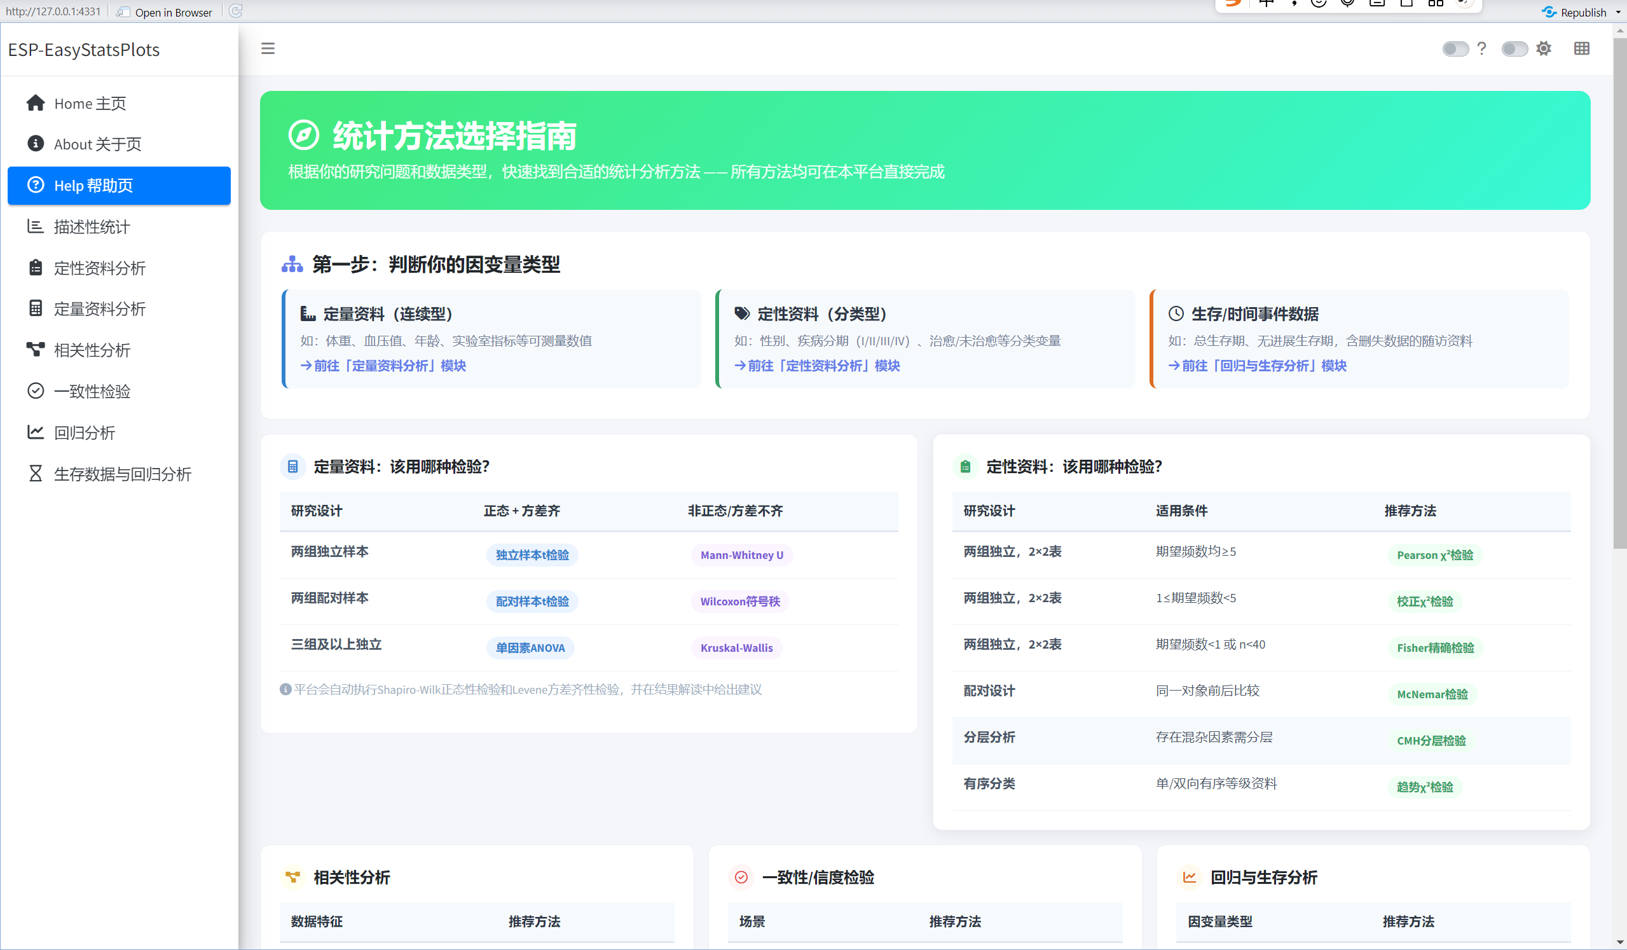Click the 相关性分析 sidebar node icon
Viewport: 1627px width, 950px height.
36,349
